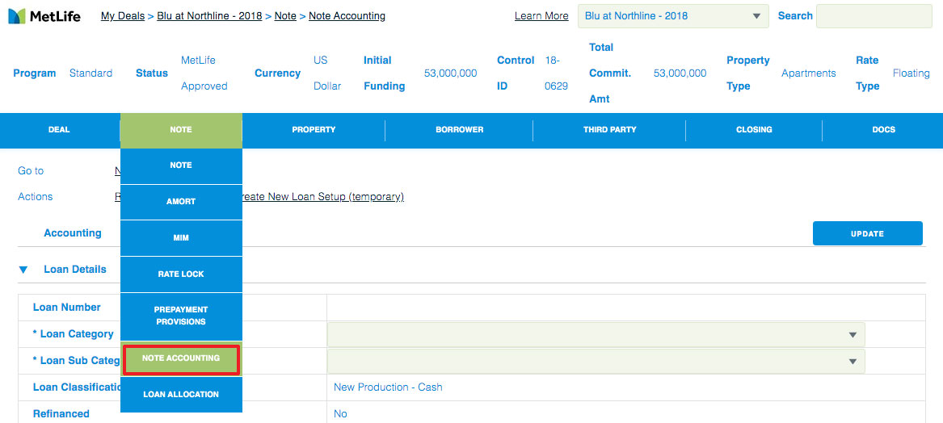Image resolution: width=943 pixels, height=423 pixels.
Task: Click the Total Commit. Amt 53,000,000 value
Action: (680, 73)
